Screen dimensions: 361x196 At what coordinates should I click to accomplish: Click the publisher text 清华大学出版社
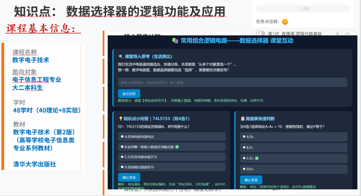34,164
